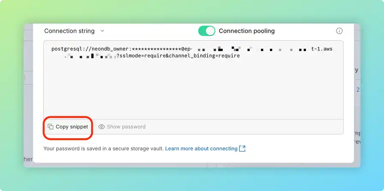Click the t-1.aws host segment
This screenshot has width=384, height=191.
pos(322,49)
